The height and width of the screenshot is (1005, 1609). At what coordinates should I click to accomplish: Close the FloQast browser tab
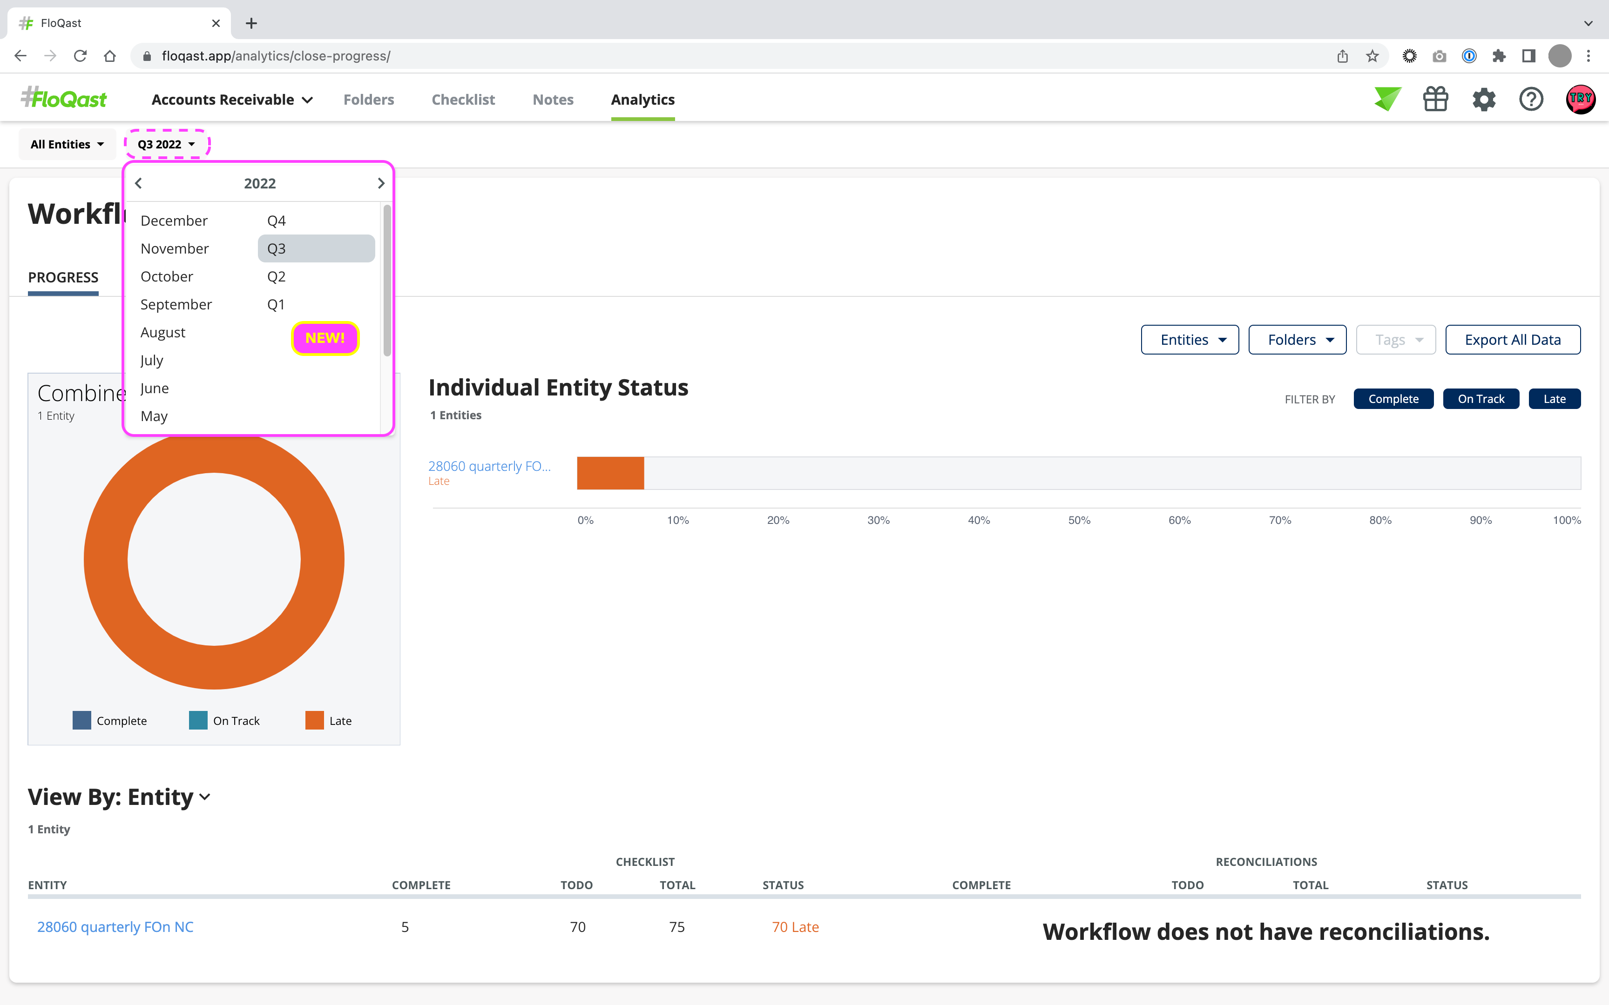(x=216, y=23)
